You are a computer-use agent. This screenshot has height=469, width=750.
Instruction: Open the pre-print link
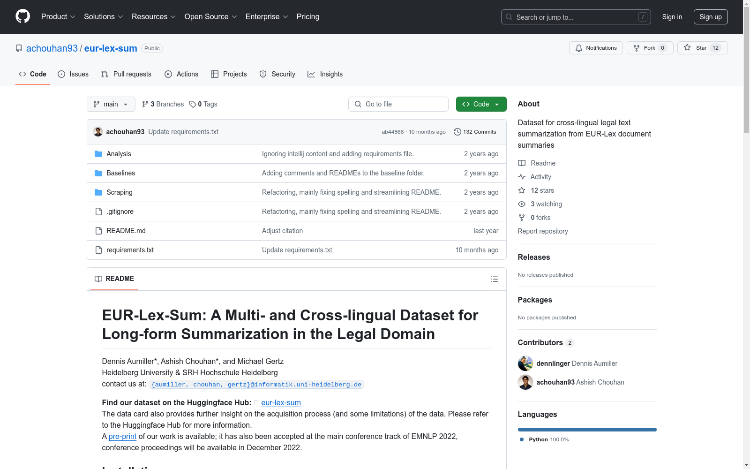point(122,436)
